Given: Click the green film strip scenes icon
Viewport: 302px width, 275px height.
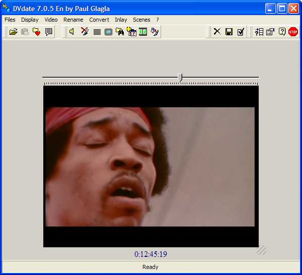Looking at the screenshot, I should 143,32.
